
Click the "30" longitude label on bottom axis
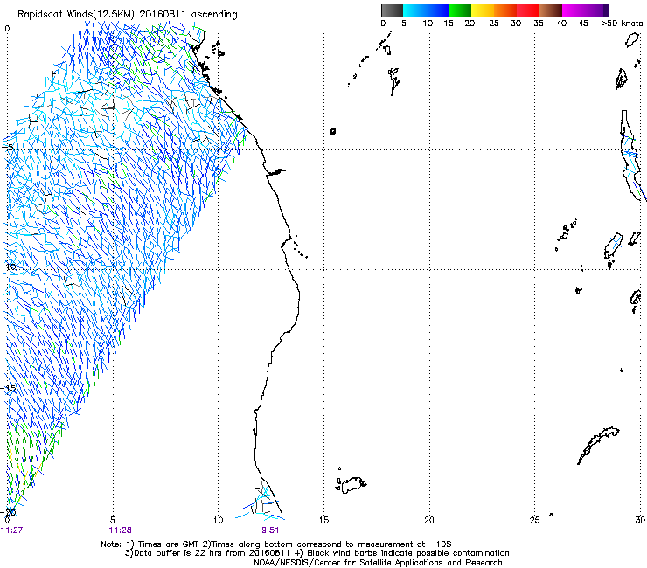pyautogui.click(x=640, y=520)
